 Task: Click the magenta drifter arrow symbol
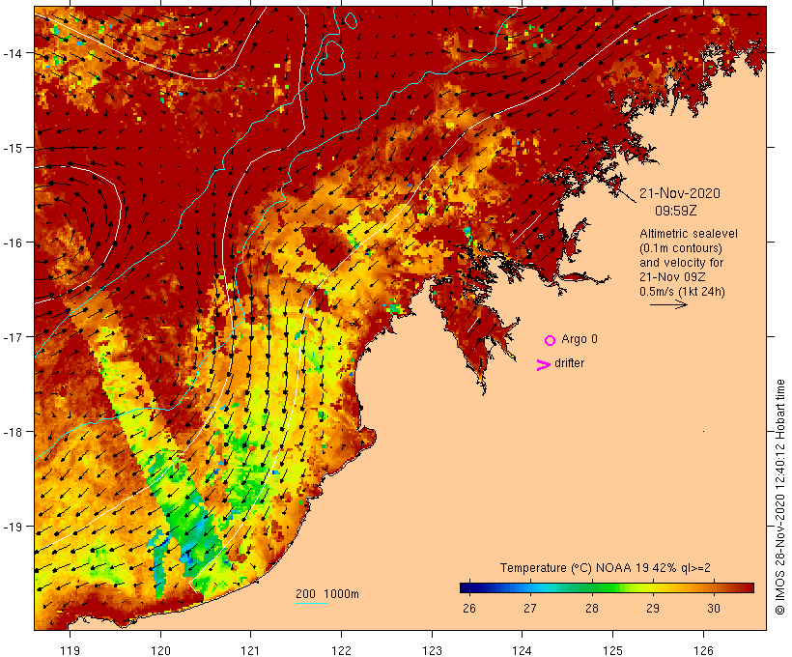(x=543, y=365)
